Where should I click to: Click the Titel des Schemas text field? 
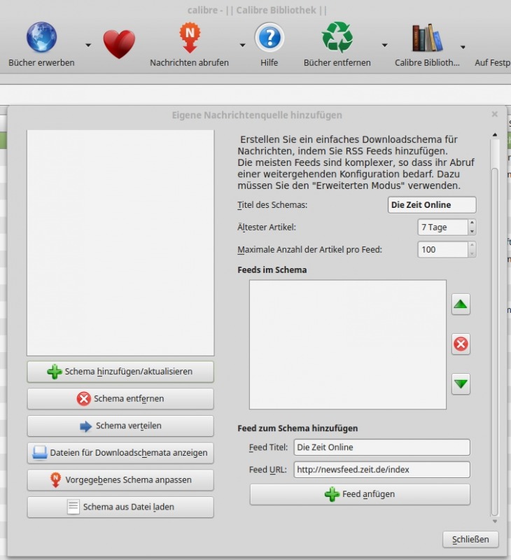pos(431,204)
